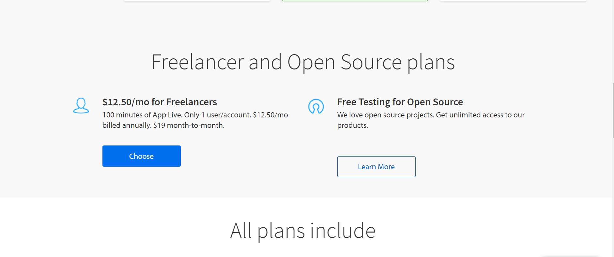This screenshot has height=257, width=614.
Task: Click the $12.50/mo for Freelancers title
Action: (160, 102)
